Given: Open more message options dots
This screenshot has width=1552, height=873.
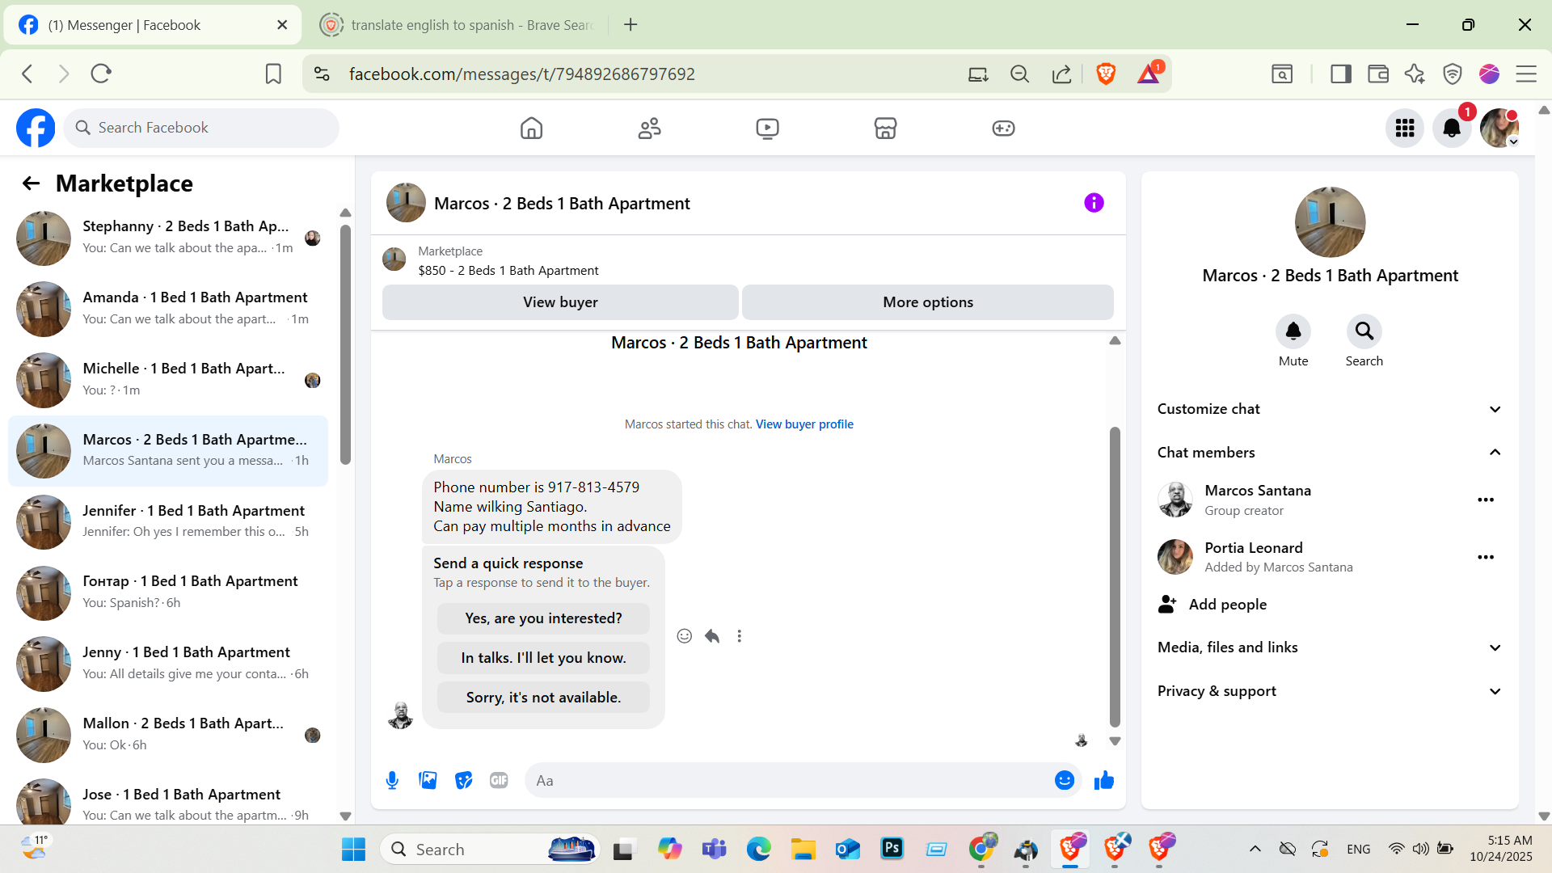Looking at the screenshot, I should click(x=739, y=636).
